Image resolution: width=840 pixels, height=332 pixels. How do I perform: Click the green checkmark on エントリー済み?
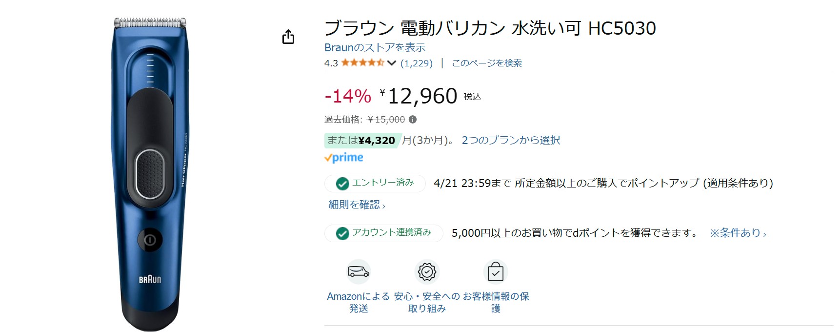pos(342,184)
